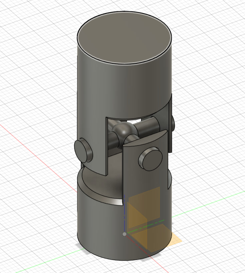Select the green dashed axis line near origin

coord(146,226)
